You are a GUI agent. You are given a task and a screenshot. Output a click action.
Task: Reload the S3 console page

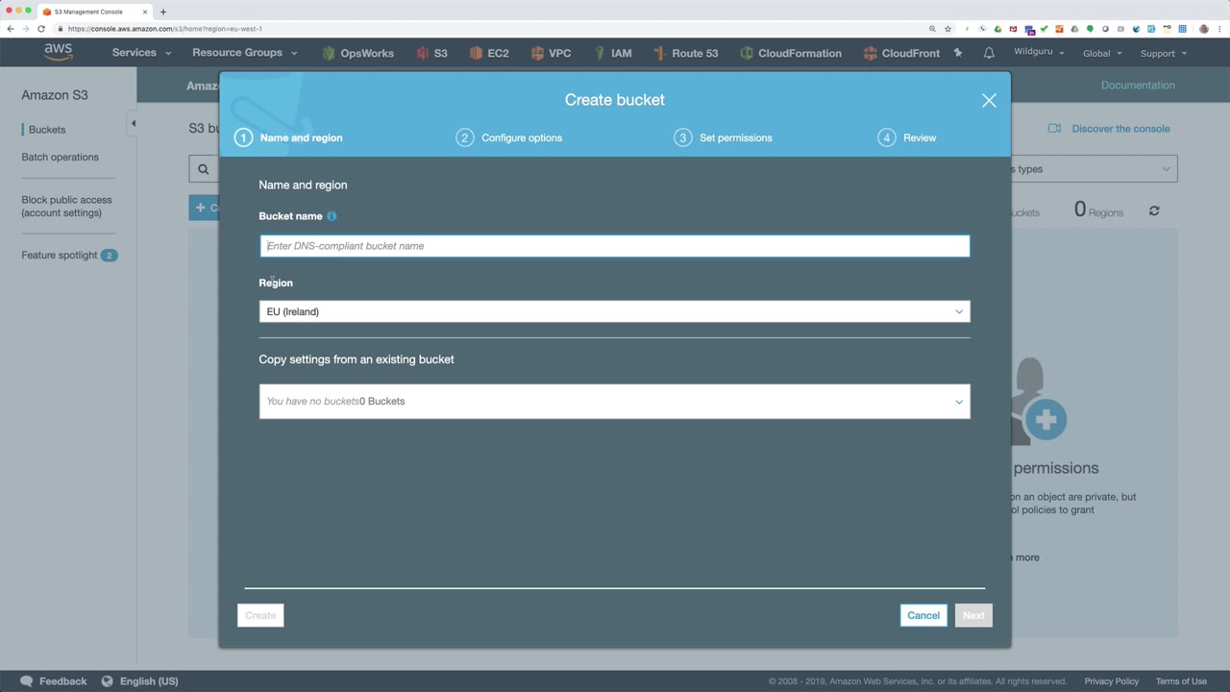[41, 29]
